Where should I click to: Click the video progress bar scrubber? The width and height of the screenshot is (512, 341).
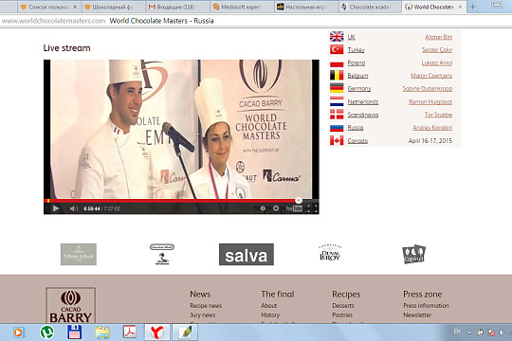click(x=299, y=201)
